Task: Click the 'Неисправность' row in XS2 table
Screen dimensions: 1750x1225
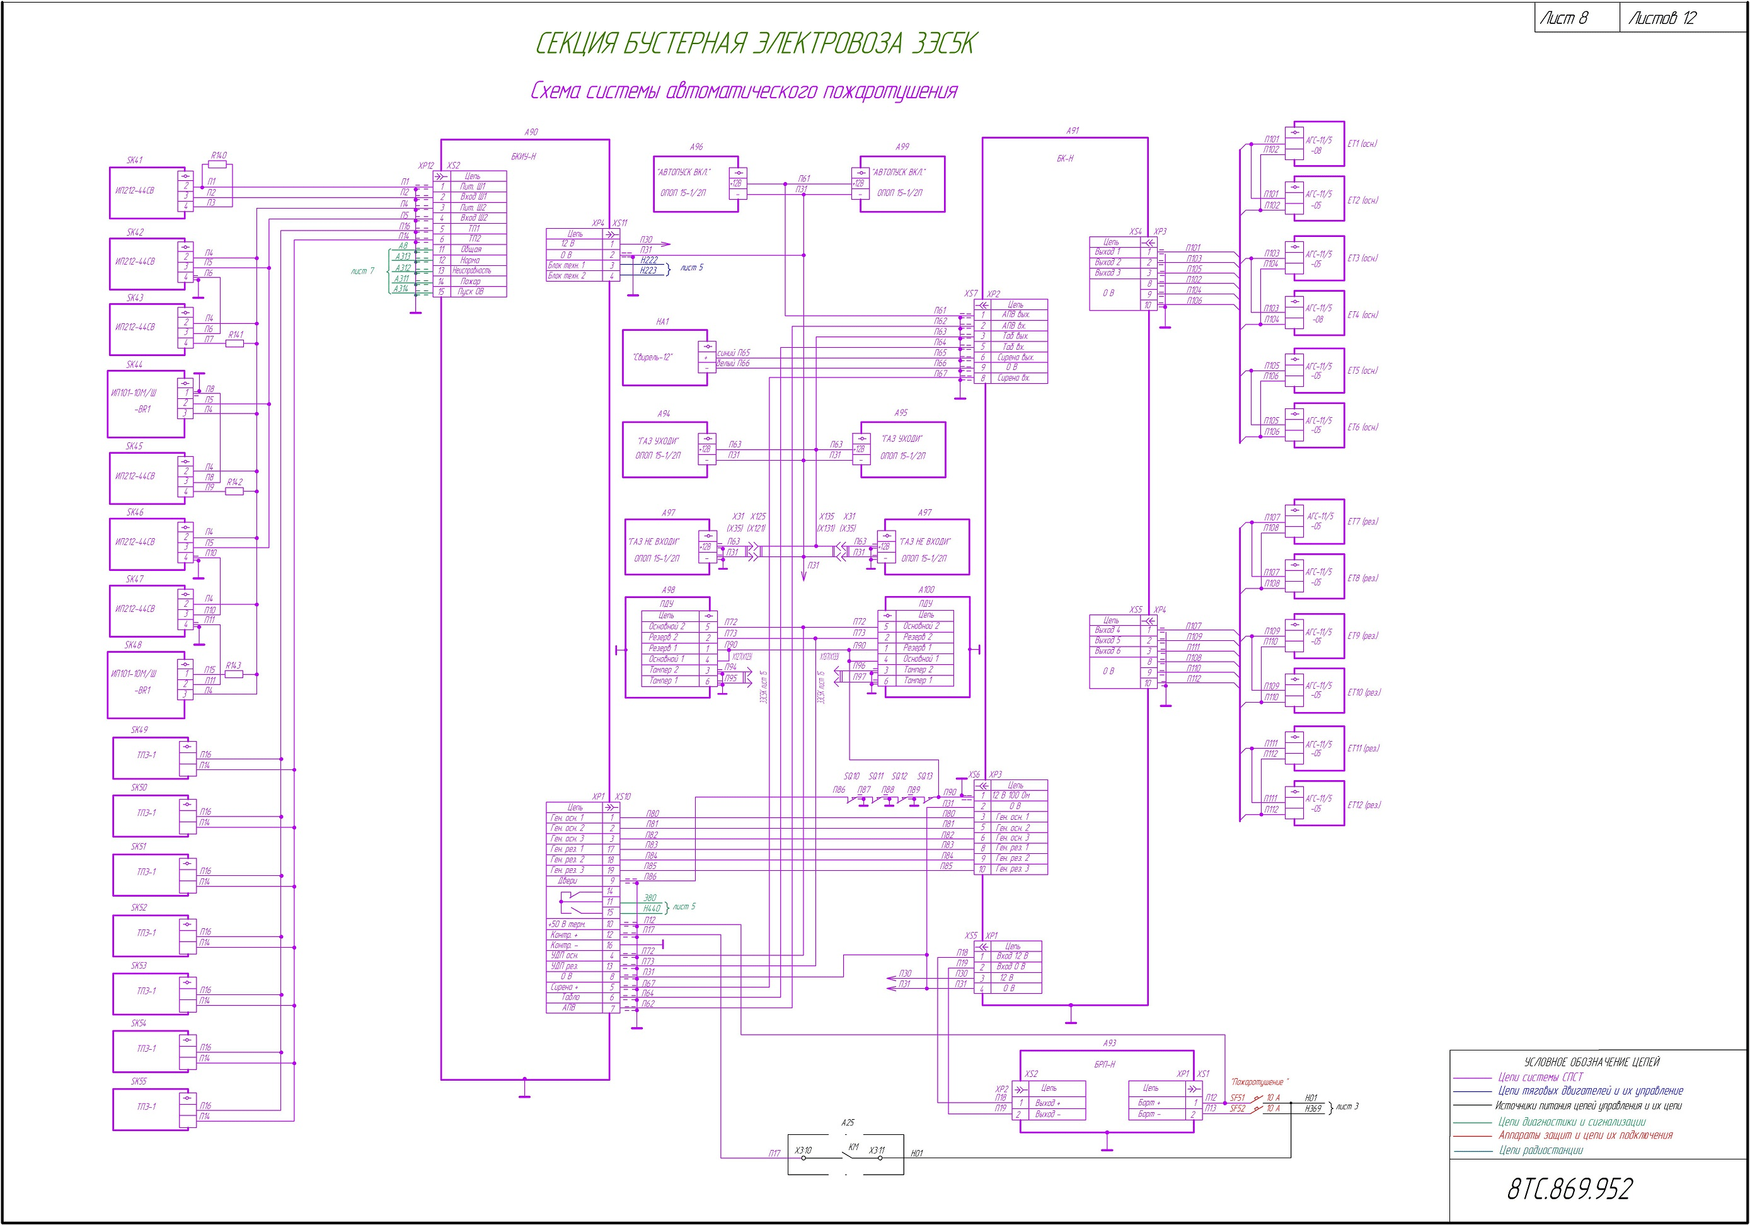Action: click(469, 270)
